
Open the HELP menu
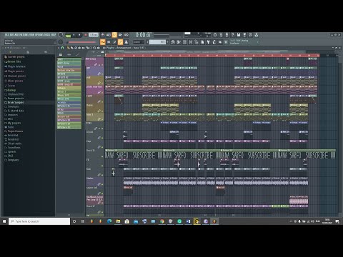[54, 35]
